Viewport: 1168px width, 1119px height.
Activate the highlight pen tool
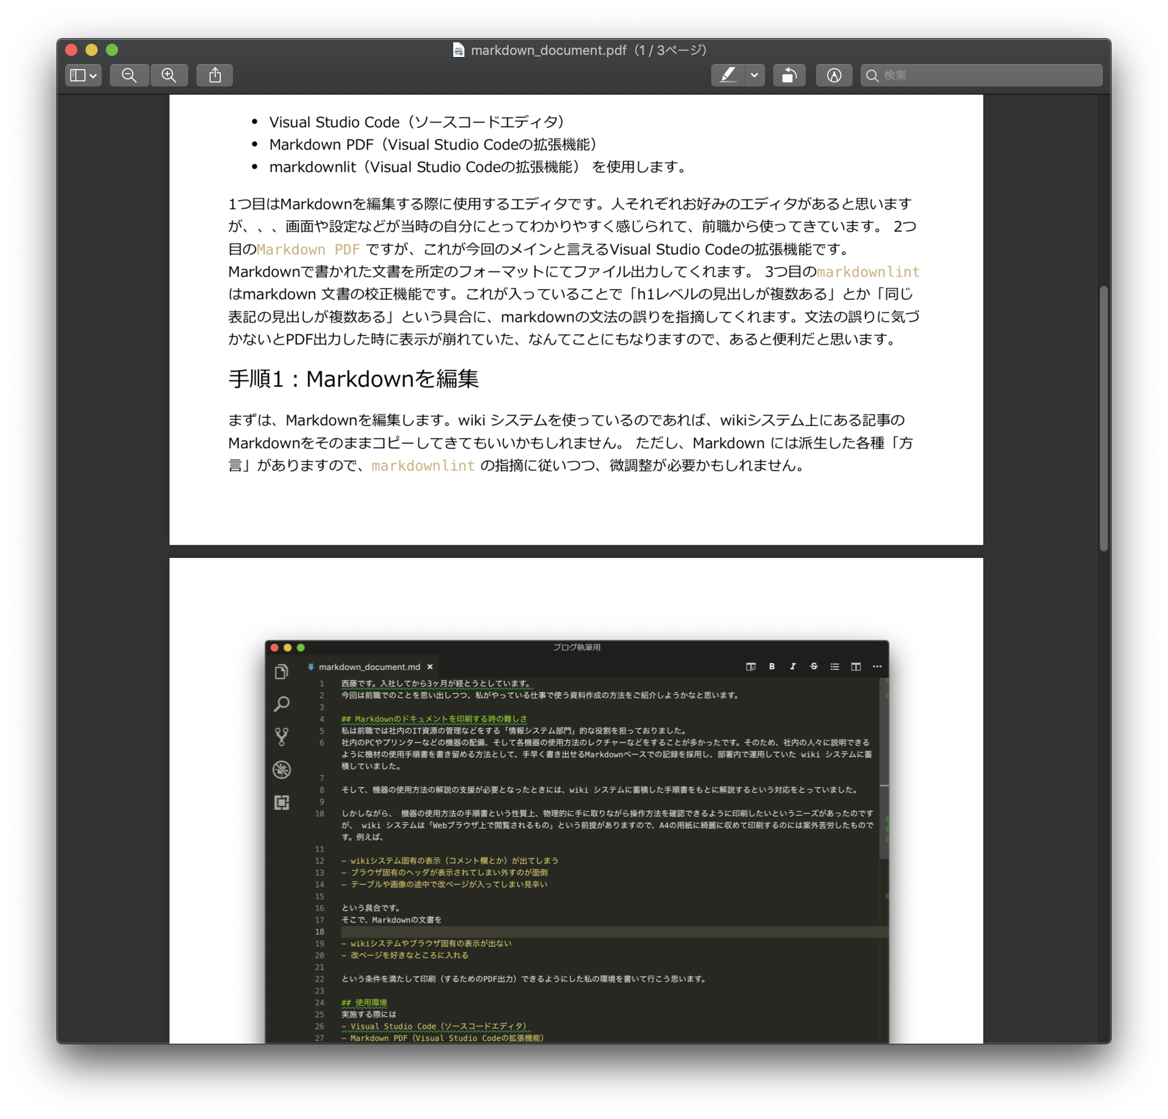727,75
